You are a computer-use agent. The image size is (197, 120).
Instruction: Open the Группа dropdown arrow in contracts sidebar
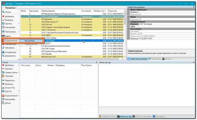point(19,24)
